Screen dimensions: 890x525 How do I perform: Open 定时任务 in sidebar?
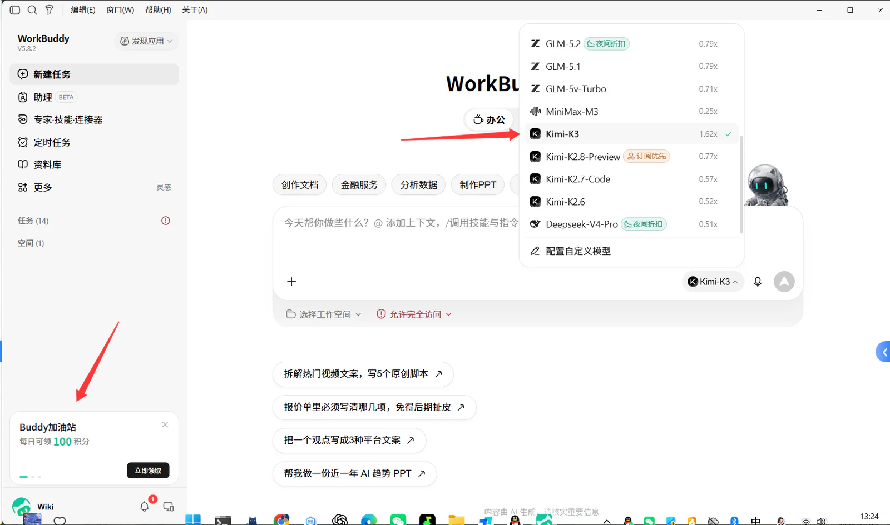94,142
